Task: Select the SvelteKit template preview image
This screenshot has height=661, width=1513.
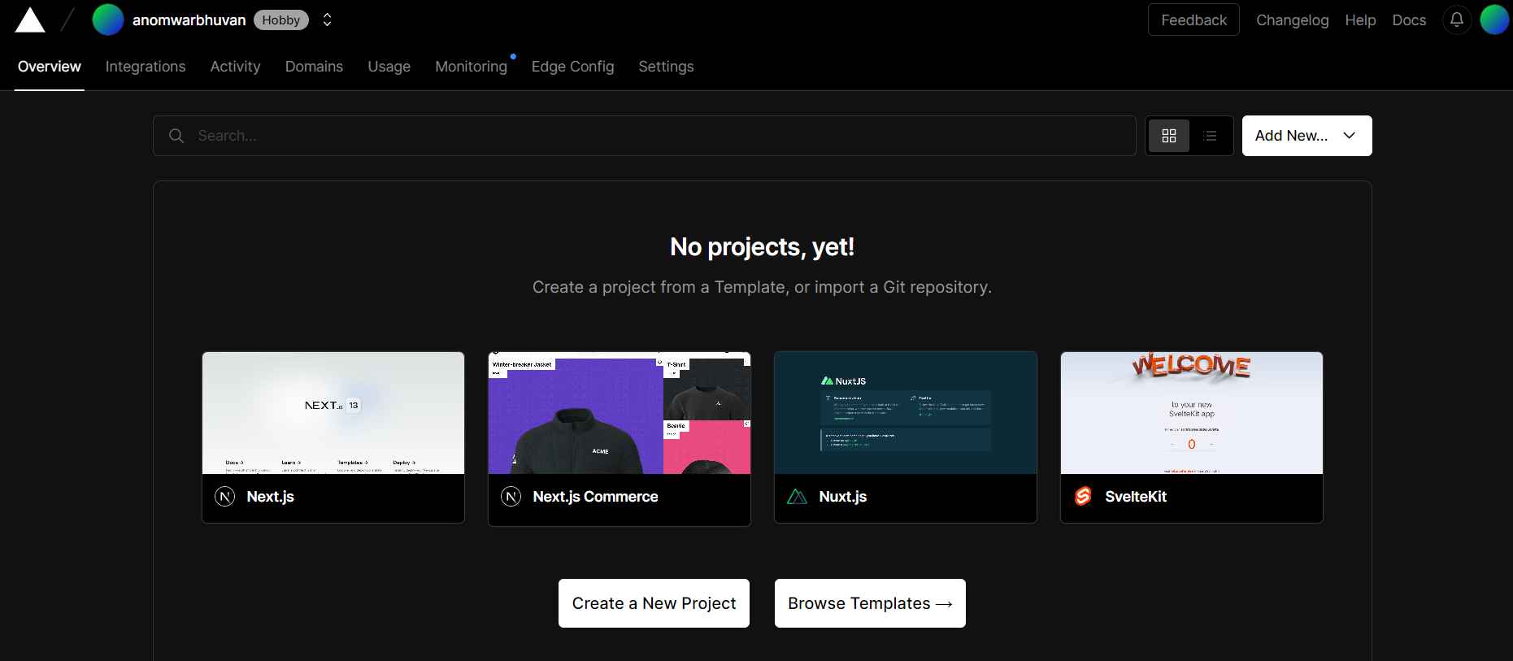Action: pos(1192,413)
